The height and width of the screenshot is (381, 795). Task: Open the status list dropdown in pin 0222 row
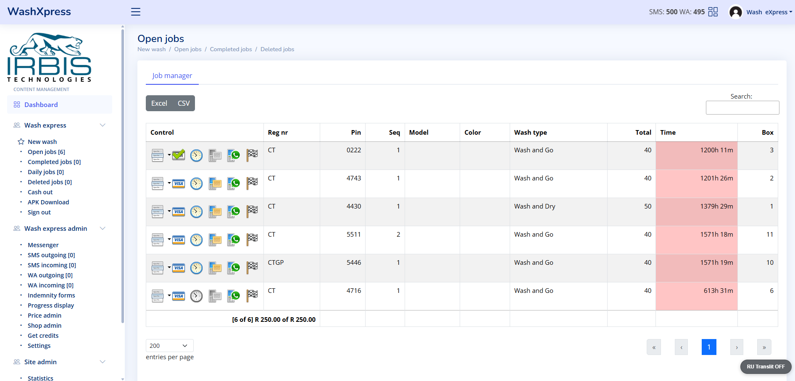pos(161,155)
